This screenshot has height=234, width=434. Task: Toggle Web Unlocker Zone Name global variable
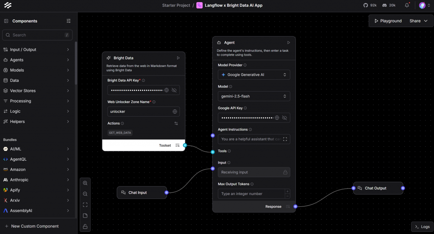175,111
